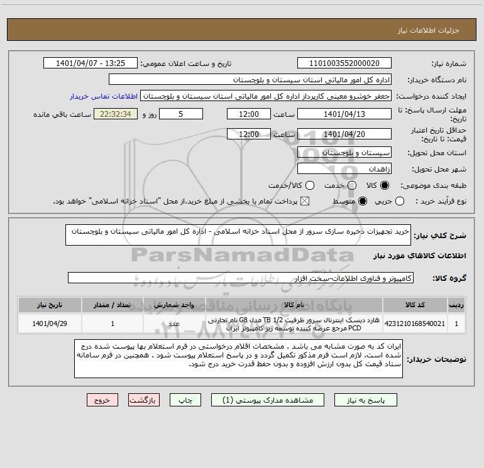
Task: Click the remaining days field showing 5
Action: pos(181,114)
